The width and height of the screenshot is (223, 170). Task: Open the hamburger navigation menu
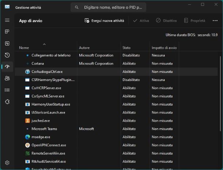pos(7,20)
